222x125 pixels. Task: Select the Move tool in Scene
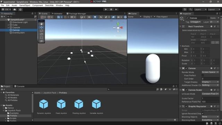41,27
